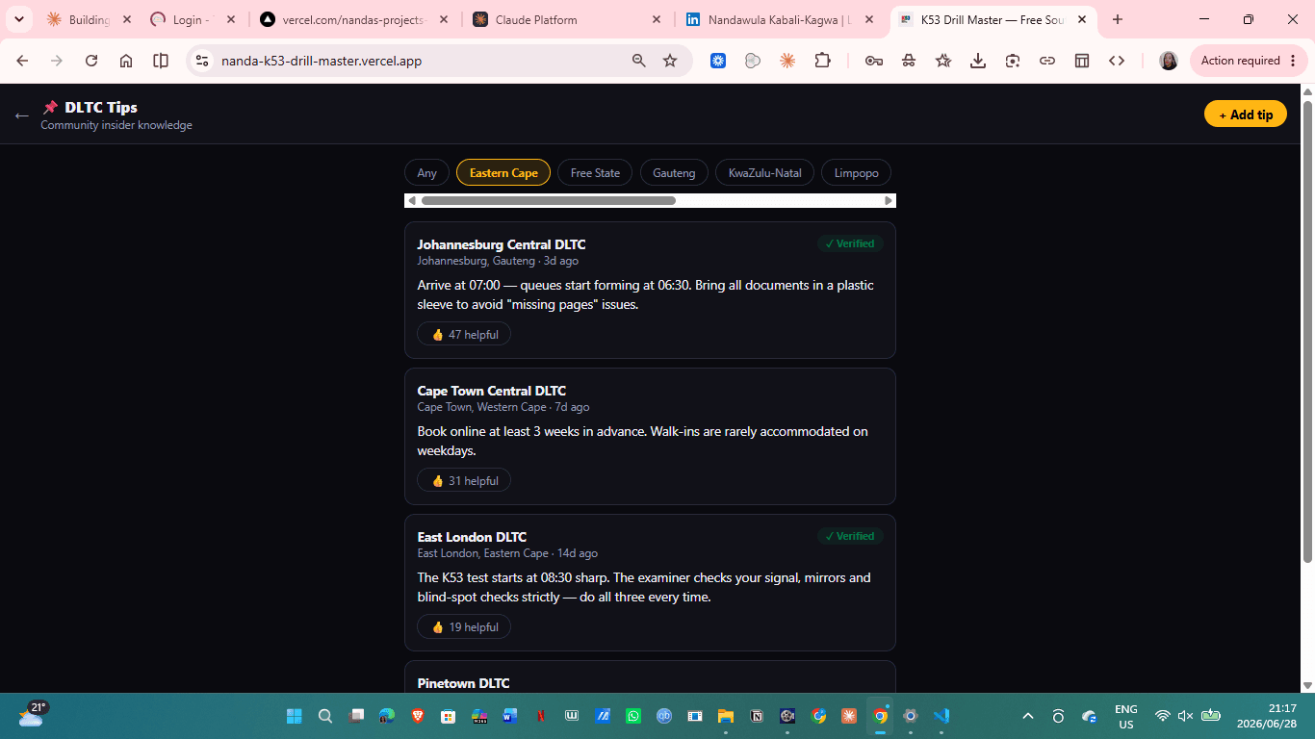Open the browser downloads icon
Viewport: 1315px width, 739px height.
[x=978, y=61]
